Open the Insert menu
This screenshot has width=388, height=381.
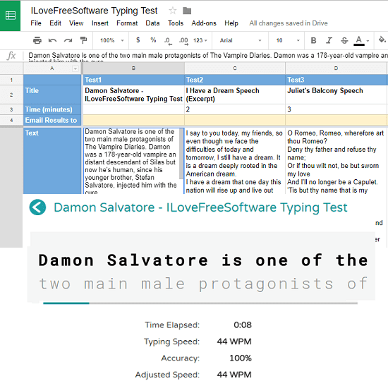click(x=100, y=23)
